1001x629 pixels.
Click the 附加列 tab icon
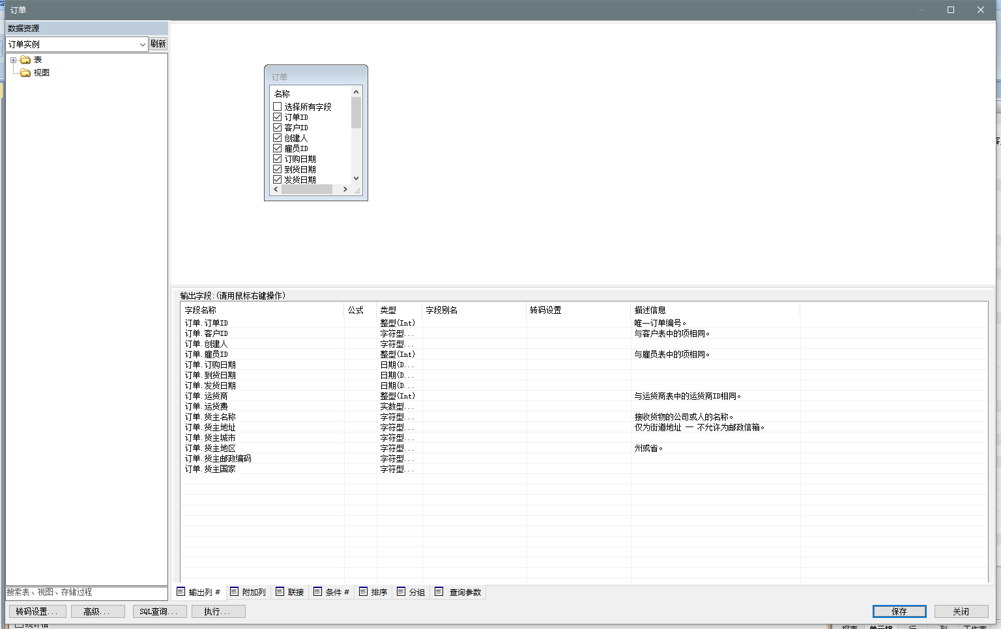(234, 592)
